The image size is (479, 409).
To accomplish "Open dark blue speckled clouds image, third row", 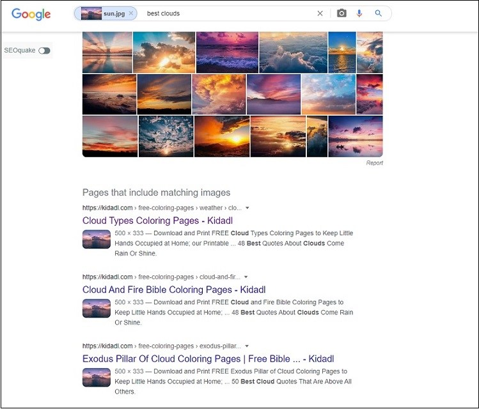I will click(x=166, y=136).
